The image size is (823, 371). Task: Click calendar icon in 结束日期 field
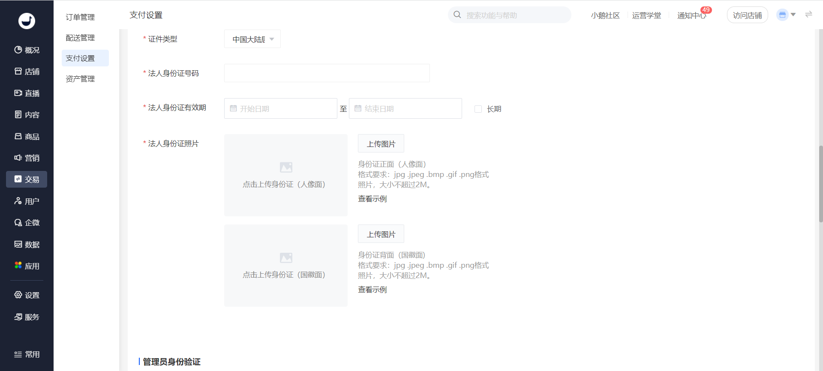358,108
